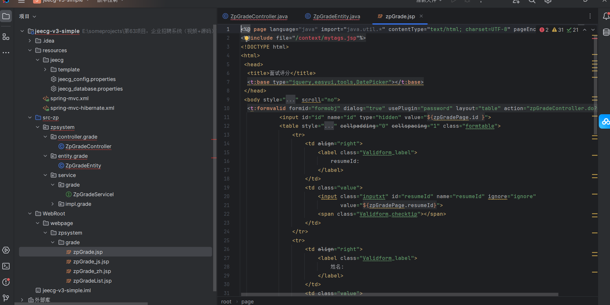Click the red errors count indicator

(x=544, y=30)
